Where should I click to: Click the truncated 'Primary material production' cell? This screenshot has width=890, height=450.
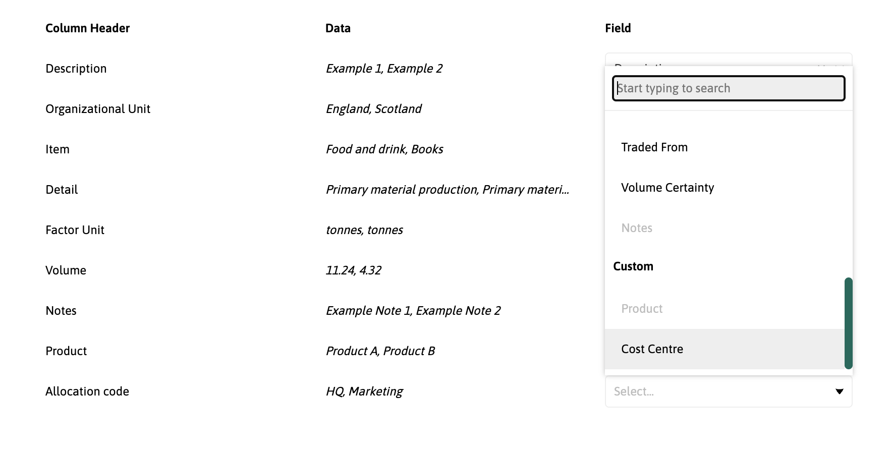tap(447, 190)
